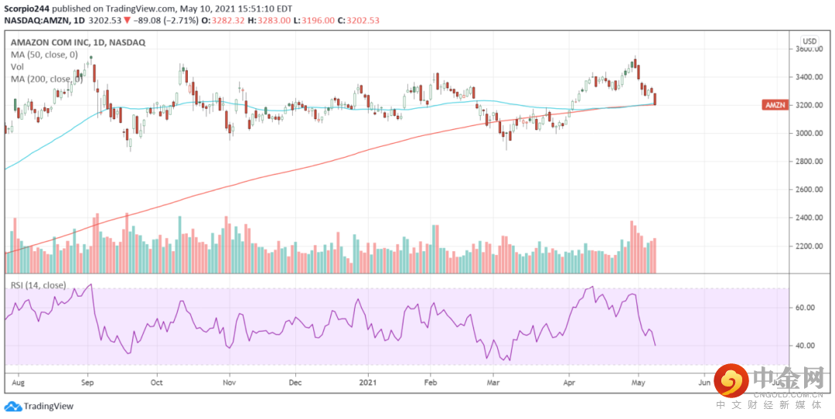Select the AMAZON COM INC, 1D, NASDAQ legend
The height and width of the screenshot is (419, 835).
[78, 43]
